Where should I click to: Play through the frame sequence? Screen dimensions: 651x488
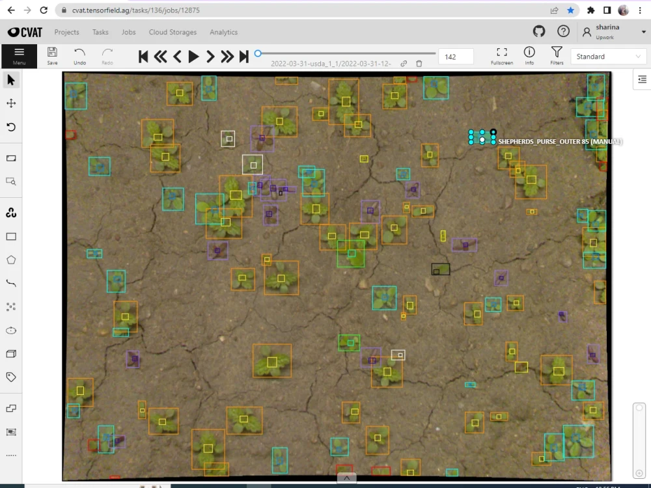click(193, 57)
